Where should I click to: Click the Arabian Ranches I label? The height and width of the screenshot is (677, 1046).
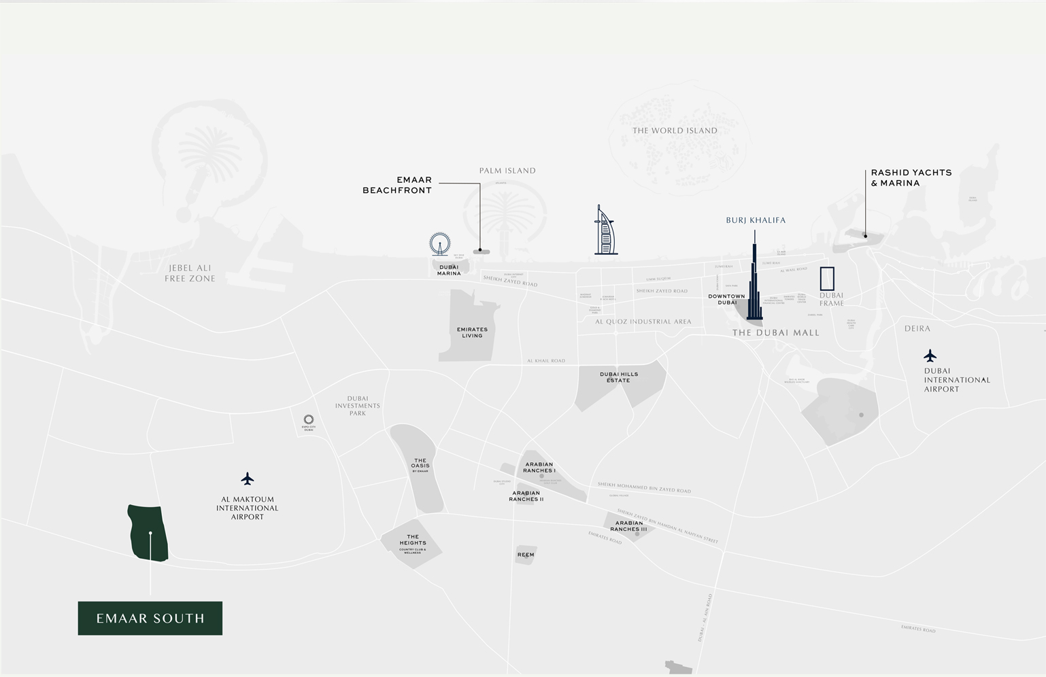point(539,468)
